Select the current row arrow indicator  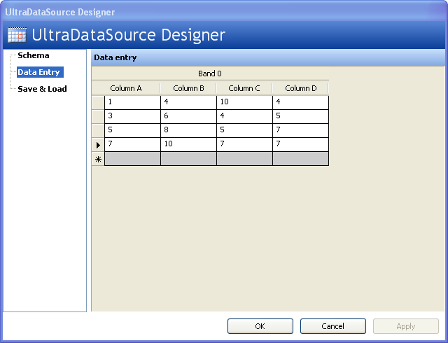(98, 145)
